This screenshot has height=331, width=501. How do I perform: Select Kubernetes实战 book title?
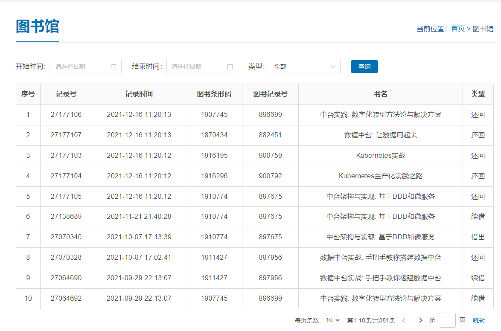click(x=380, y=156)
